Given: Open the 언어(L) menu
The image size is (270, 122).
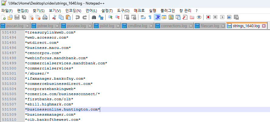Looking at the screenshot, I should click(x=91, y=11).
